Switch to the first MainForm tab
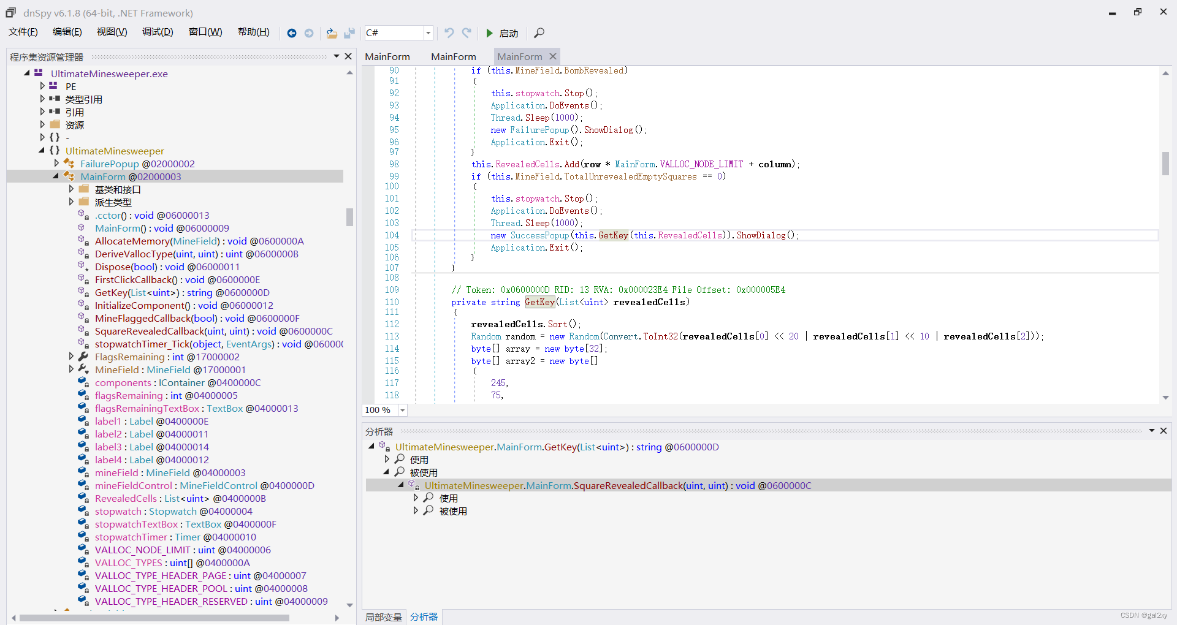The image size is (1177, 625). point(387,56)
